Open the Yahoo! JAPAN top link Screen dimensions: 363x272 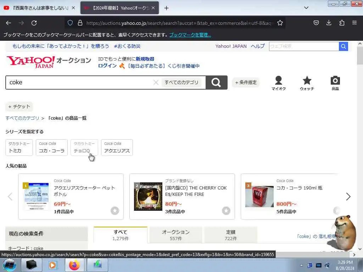point(231,46)
